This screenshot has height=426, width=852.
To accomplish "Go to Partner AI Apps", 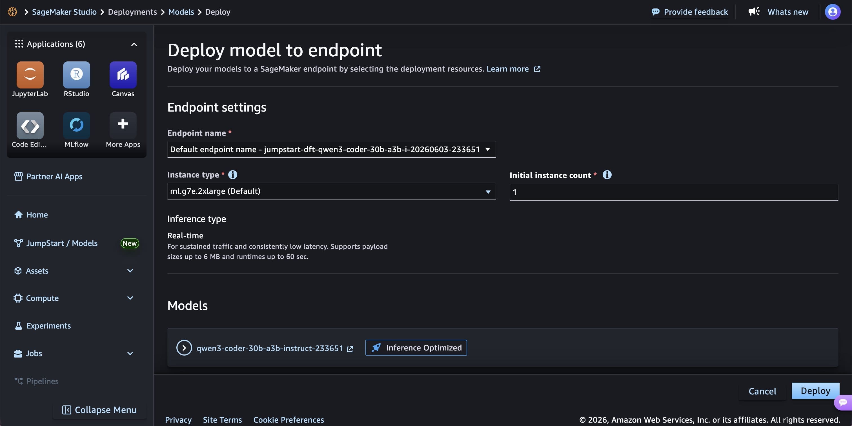I will (x=48, y=176).
